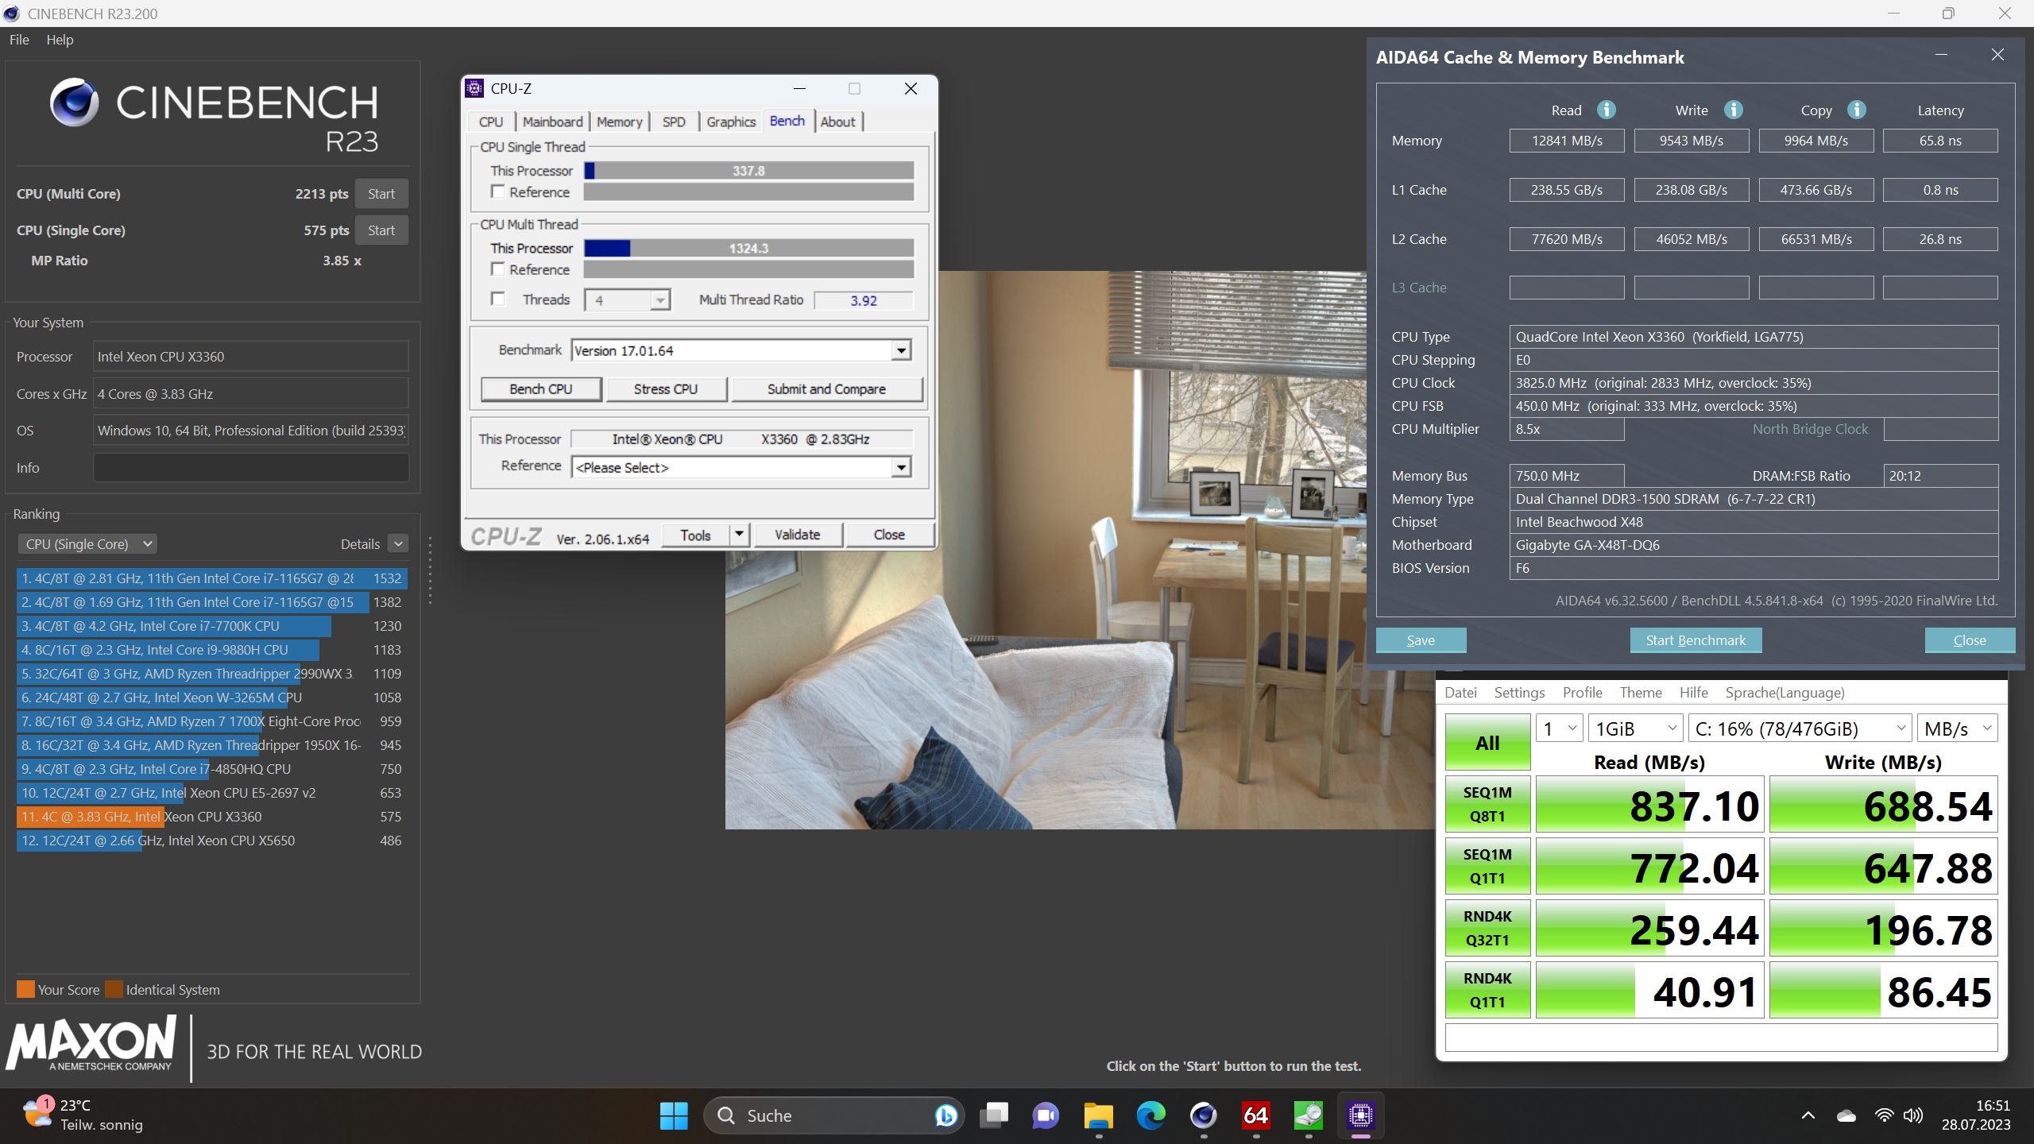Switch to Cinebench via taskbar icon
Screen dimensions: 2034x1144
coord(1203,1115)
